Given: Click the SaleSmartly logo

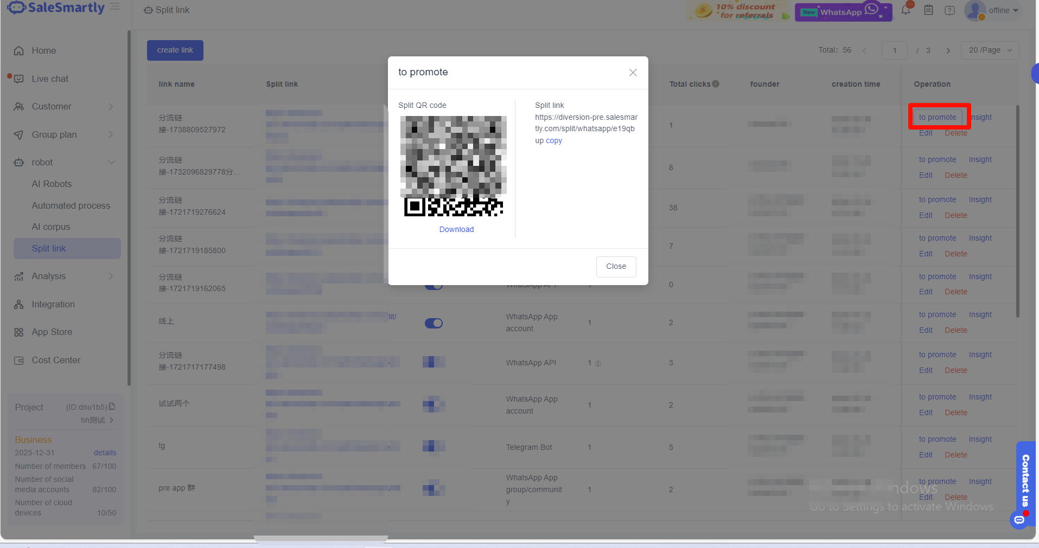Looking at the screenshot, I should tap(56, 8).
